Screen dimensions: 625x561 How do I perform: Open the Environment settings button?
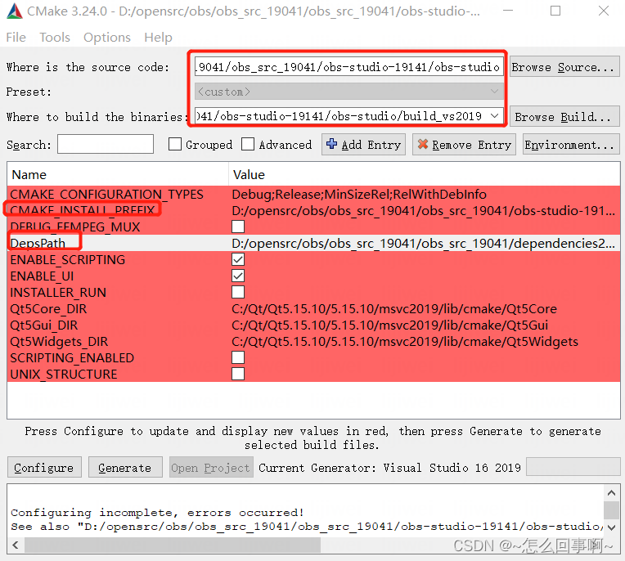click(x=571, y=145)
